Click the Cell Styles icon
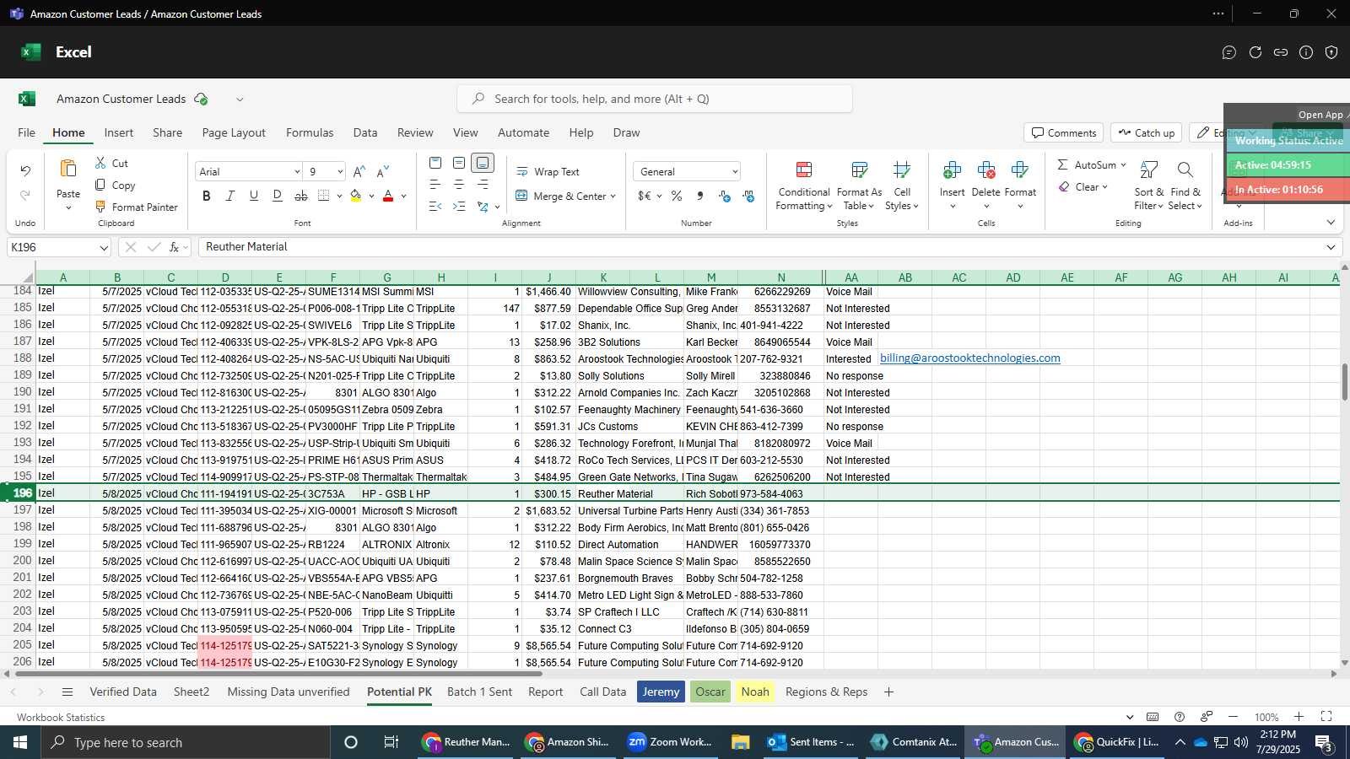The width and height of the screenshot is (1350, 759). pyautogui.click(x=902, y=170)
